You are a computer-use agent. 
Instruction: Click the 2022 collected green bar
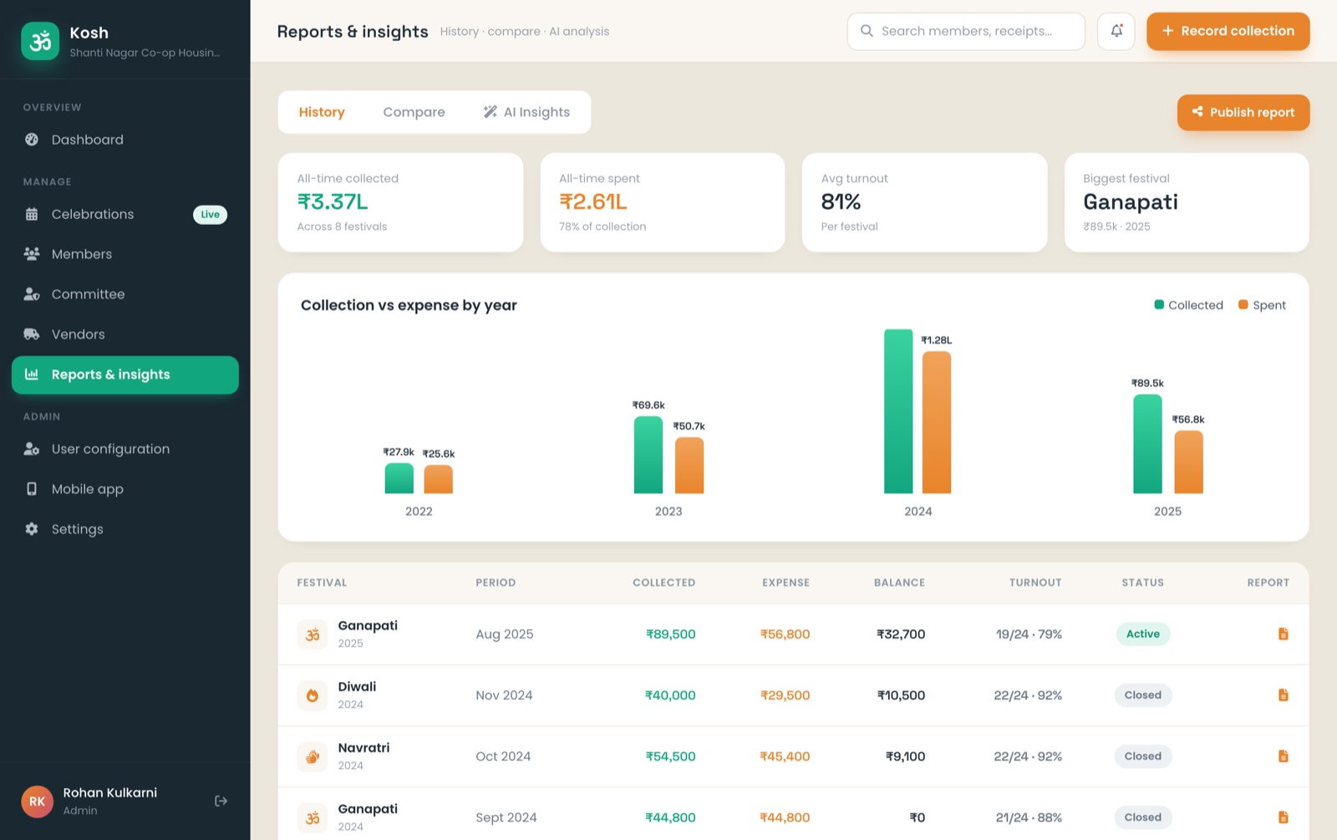(x=399, y=478)
